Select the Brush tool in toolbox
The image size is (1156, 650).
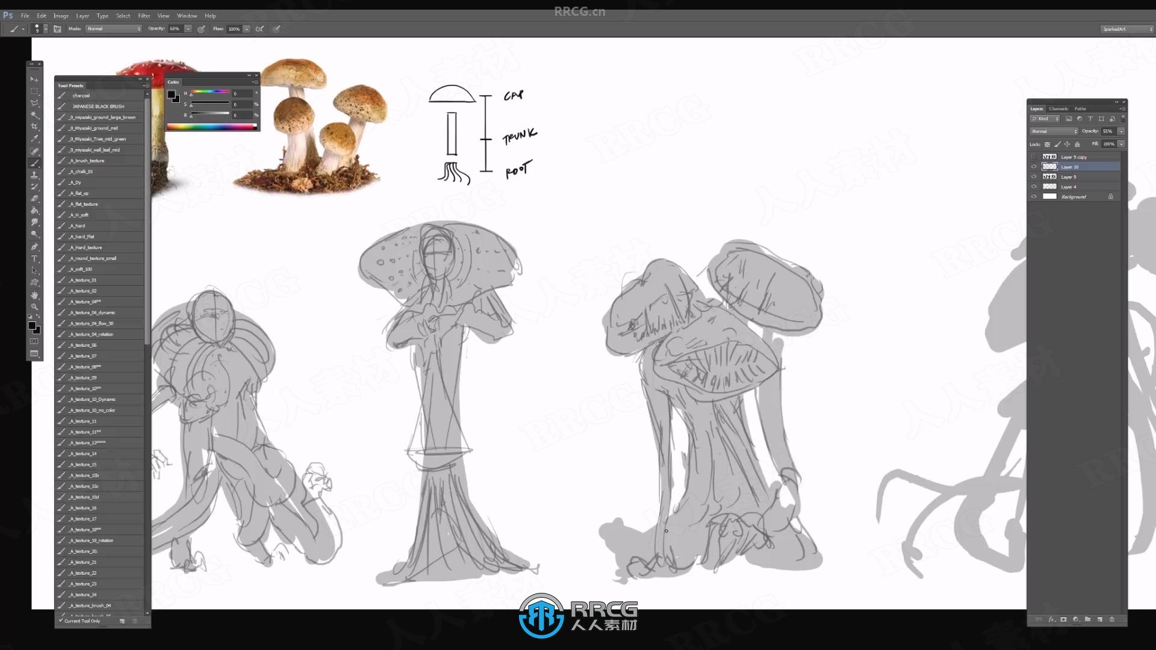[34, 163]
